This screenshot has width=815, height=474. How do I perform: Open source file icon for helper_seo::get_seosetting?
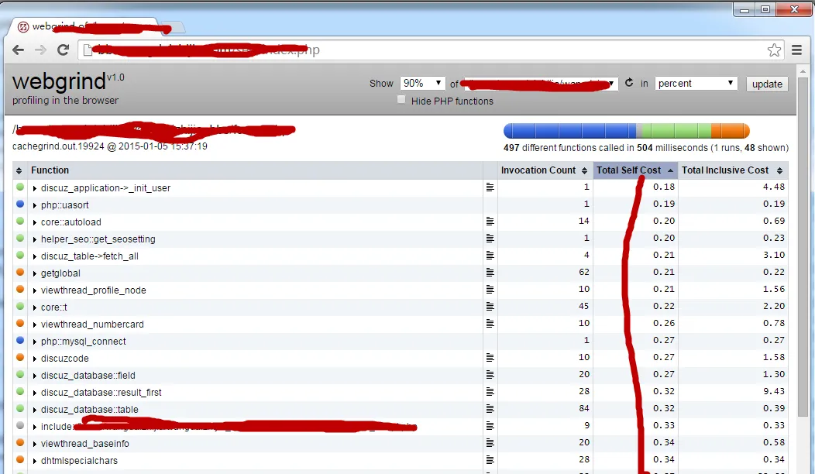(x=490, y=239)
